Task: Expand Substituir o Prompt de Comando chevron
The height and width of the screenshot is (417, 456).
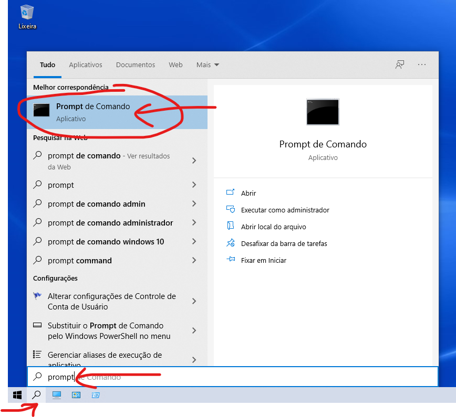Action: pos(194,330)
